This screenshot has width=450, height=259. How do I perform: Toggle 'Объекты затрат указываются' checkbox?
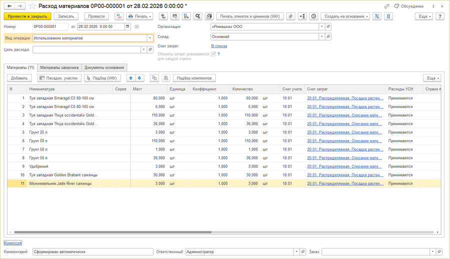point(213,54)
